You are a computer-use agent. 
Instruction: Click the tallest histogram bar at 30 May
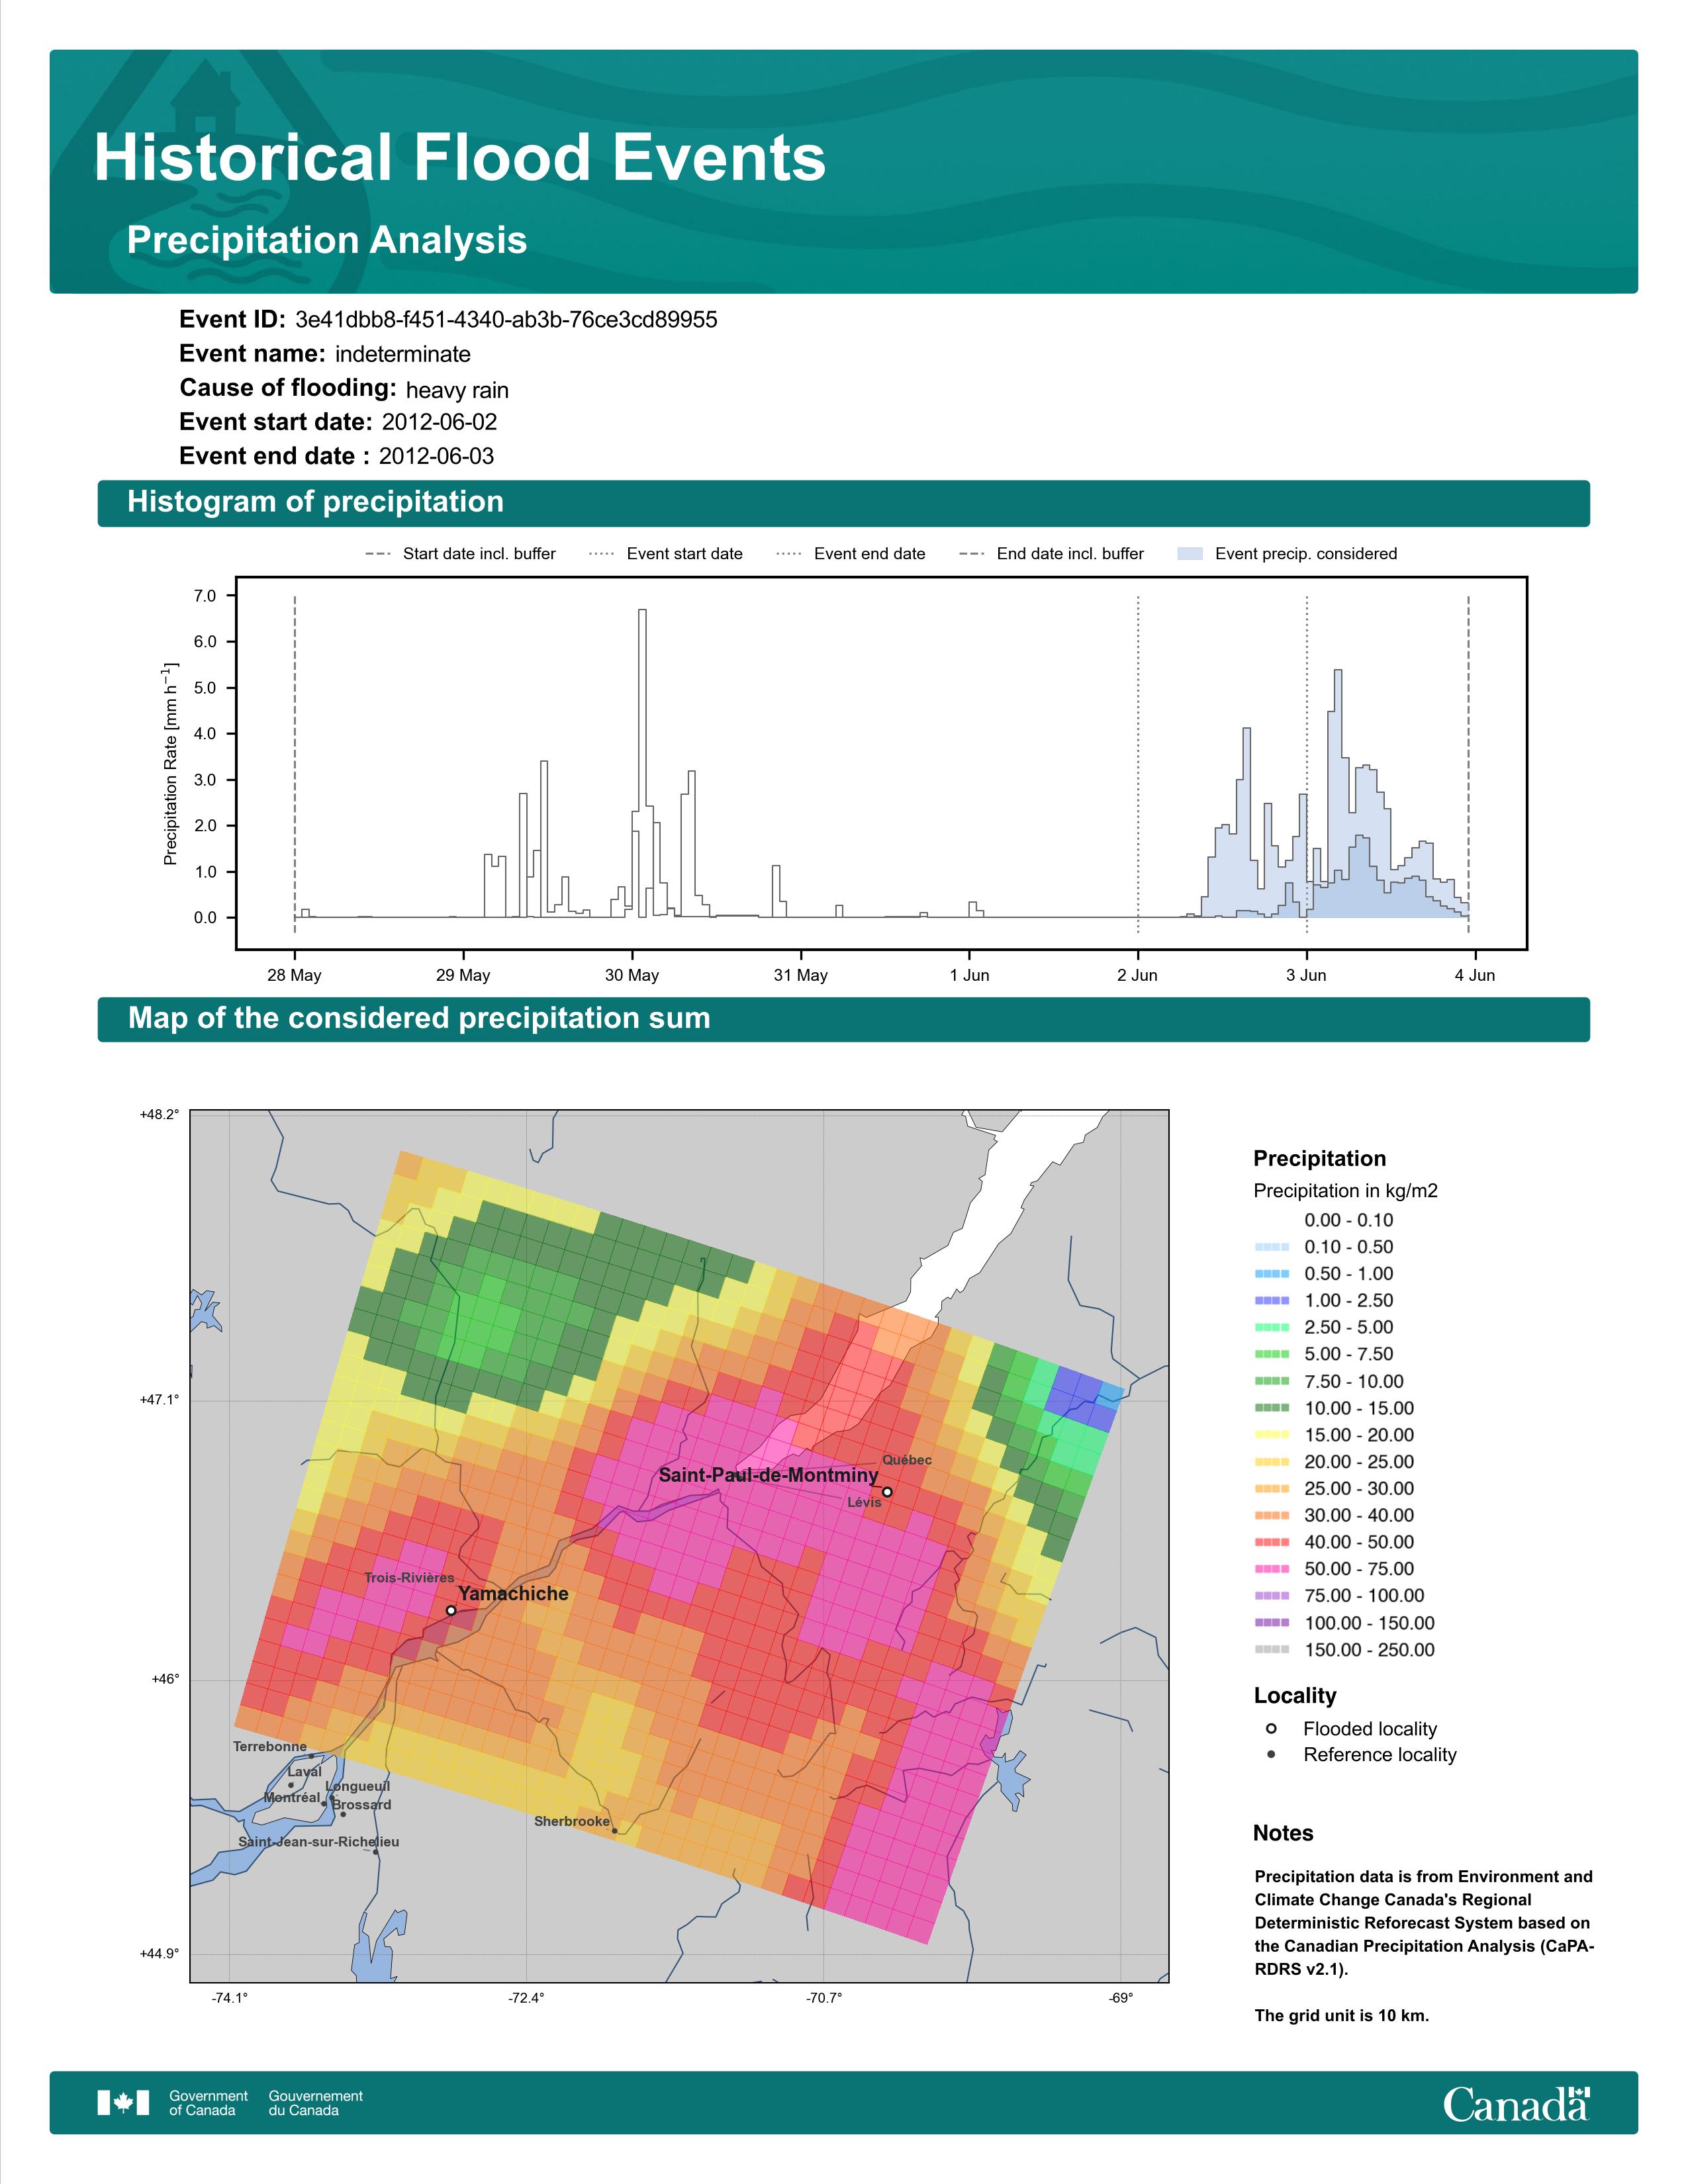642,763
